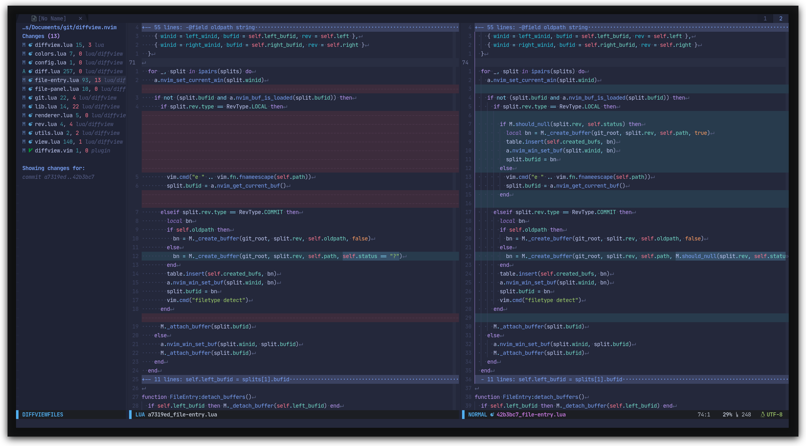Switch to tab page 1

point(765,19)
